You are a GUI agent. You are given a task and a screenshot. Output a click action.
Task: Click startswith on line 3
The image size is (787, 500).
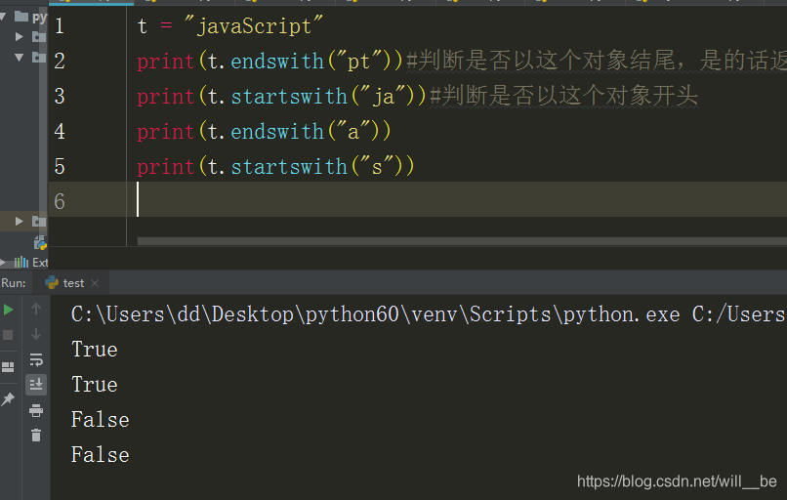[289, 97]
